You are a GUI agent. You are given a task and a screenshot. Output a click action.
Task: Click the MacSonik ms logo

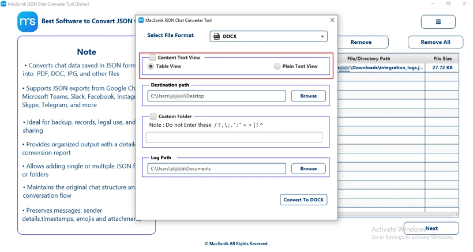(x=28, y=22)
